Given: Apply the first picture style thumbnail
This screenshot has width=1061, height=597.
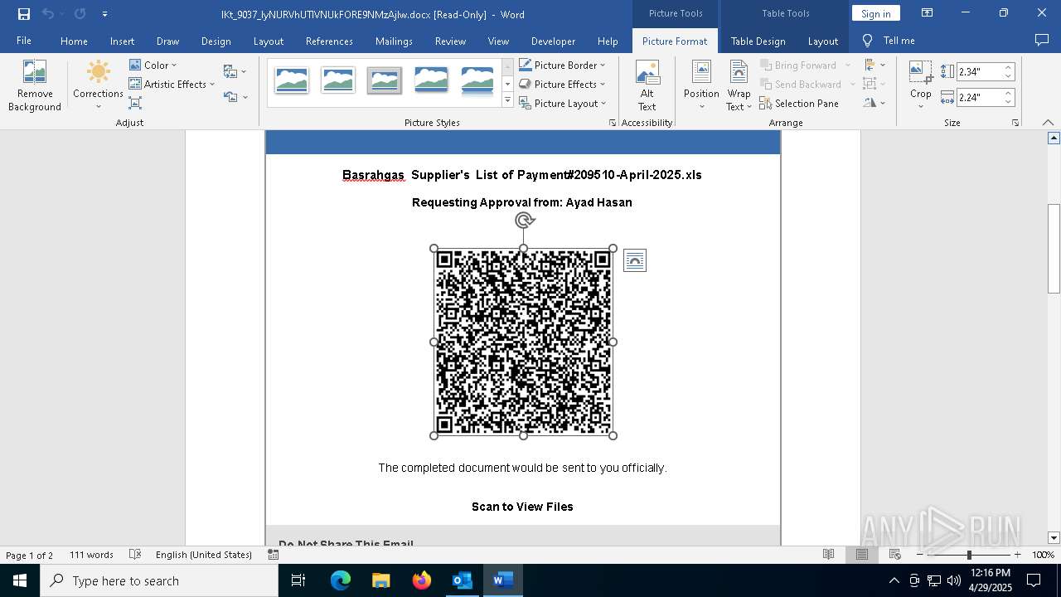Looking at the screenshot, I should 292,80.
